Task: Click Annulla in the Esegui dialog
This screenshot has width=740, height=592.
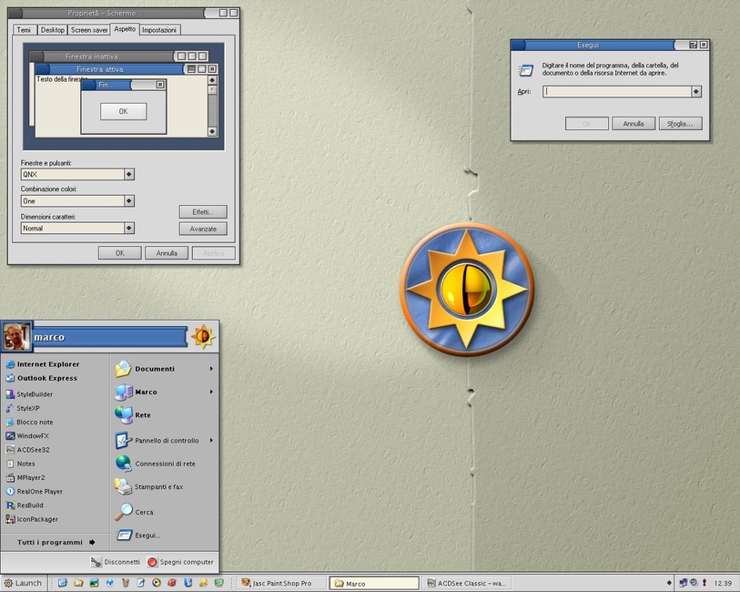Action: coord(634,124)
